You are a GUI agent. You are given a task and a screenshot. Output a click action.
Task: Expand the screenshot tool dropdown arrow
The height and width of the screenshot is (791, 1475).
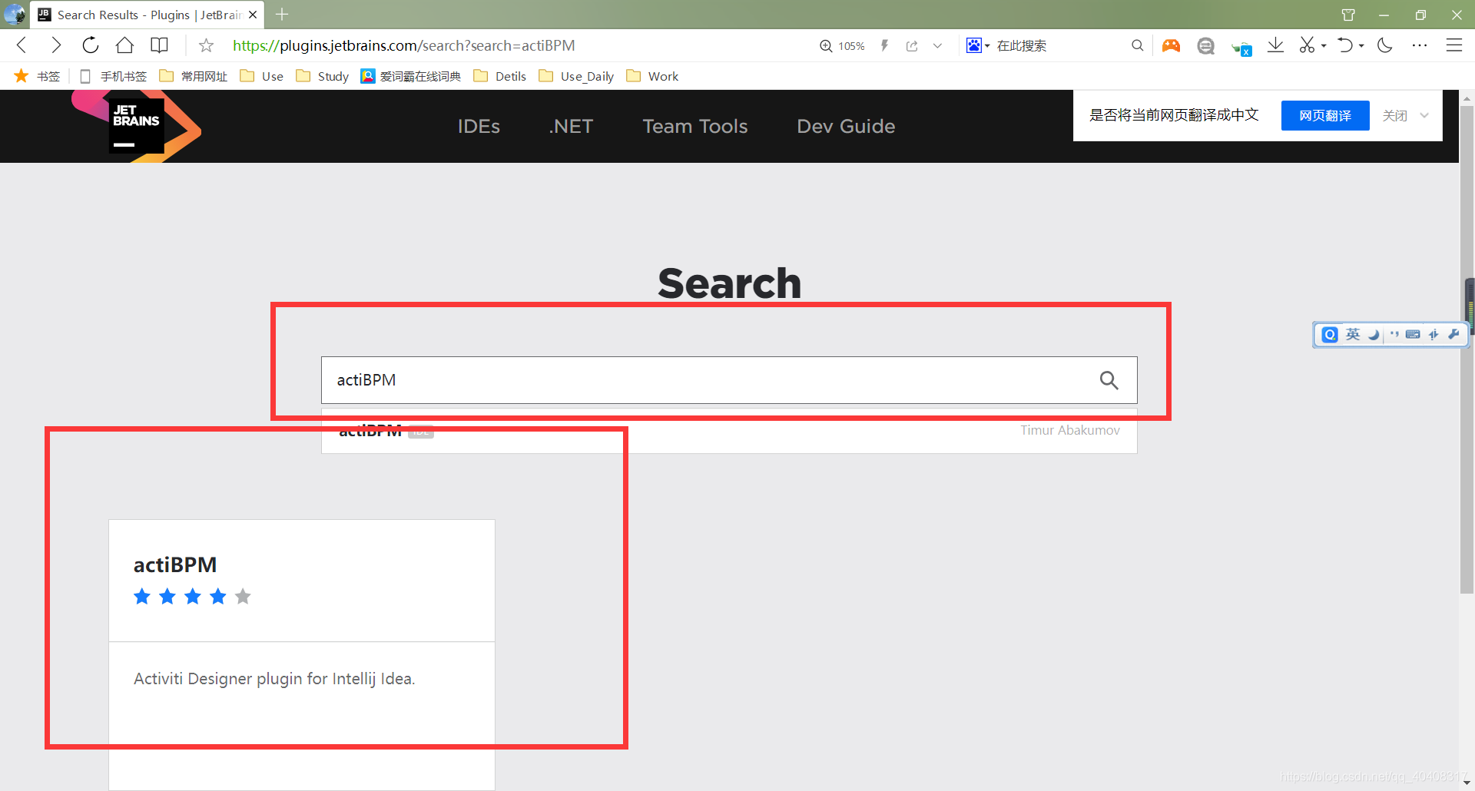click(x=1324, y=46)
